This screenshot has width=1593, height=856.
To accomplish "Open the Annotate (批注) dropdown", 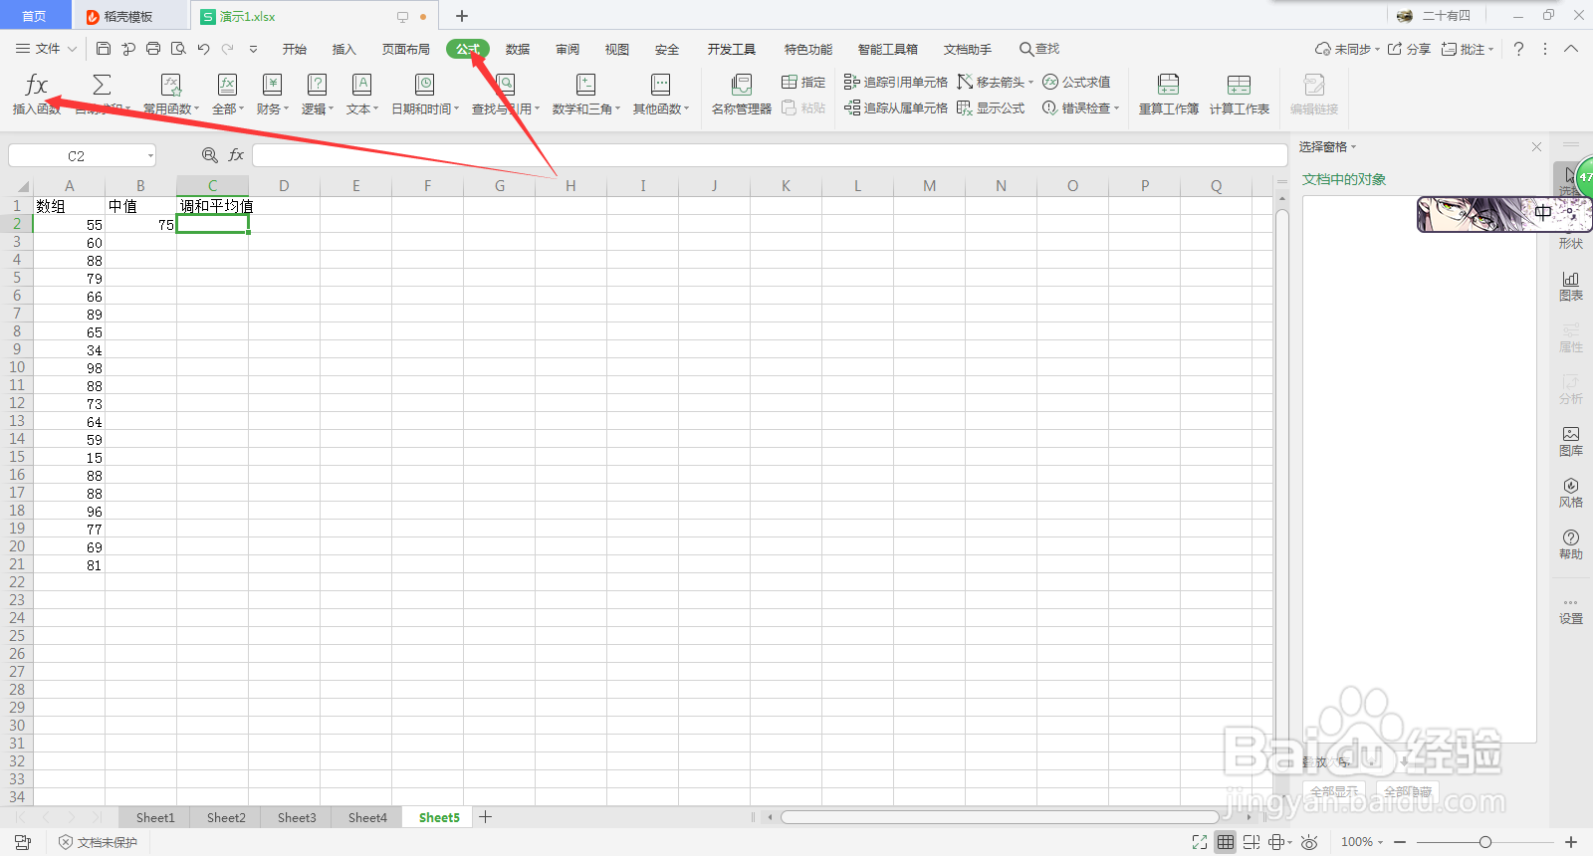I will [1468, 49].
